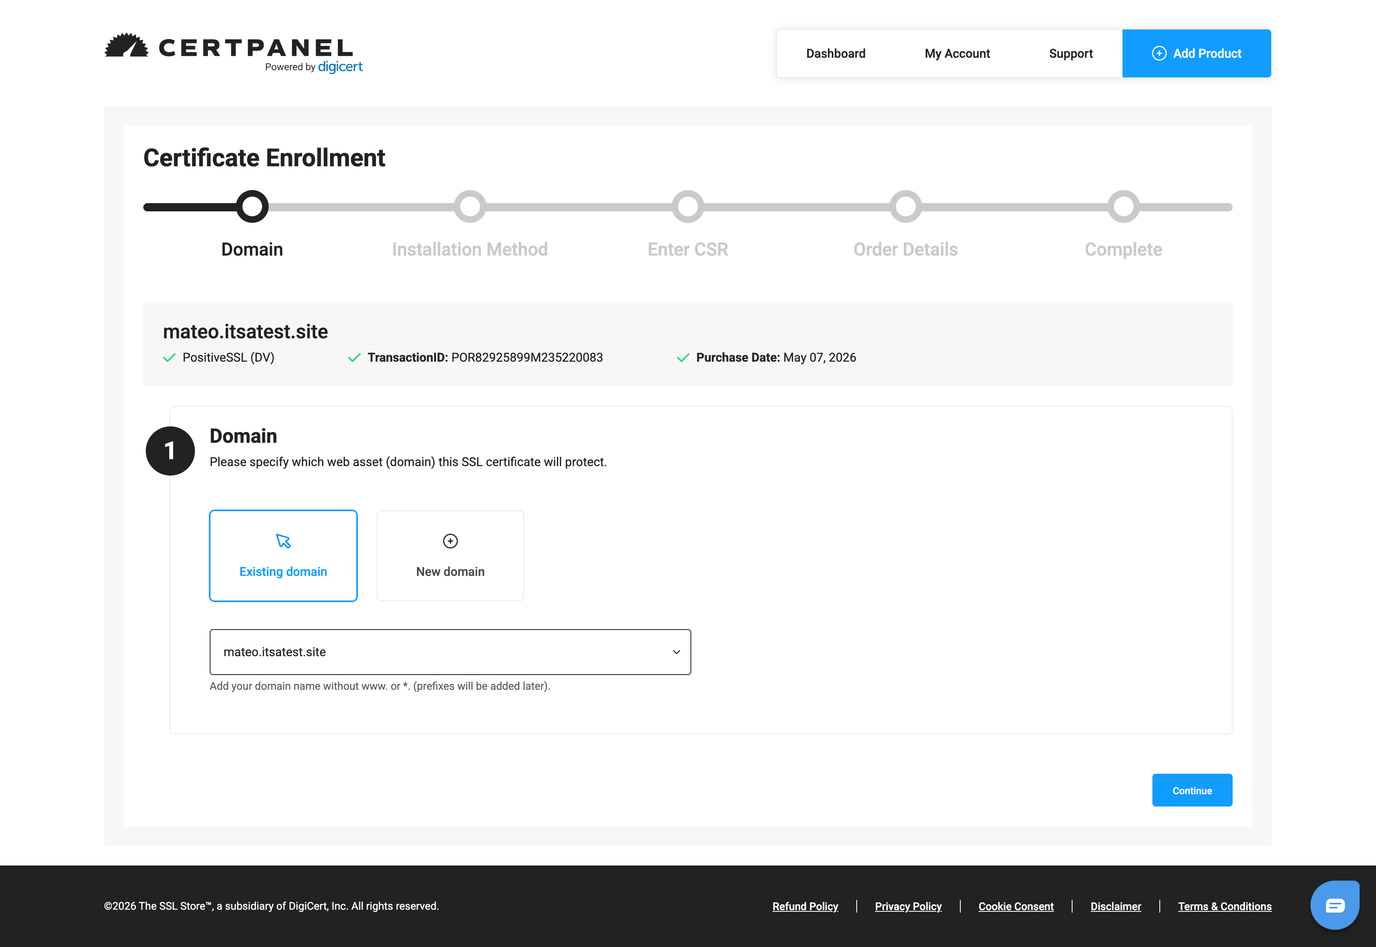1376x947 pixels.
Task: Open the Cookie Consent link
Action: pos(1016,906)
